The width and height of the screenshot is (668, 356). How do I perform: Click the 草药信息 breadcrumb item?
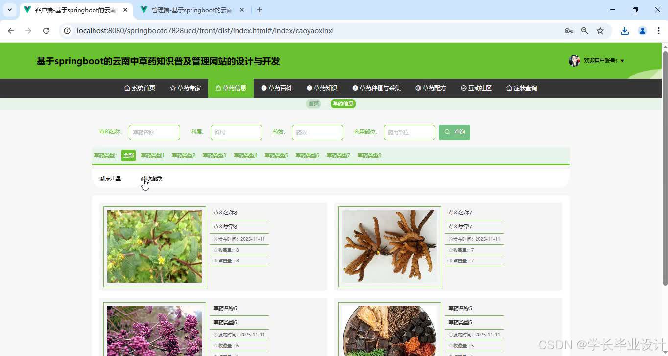[343, 103]
